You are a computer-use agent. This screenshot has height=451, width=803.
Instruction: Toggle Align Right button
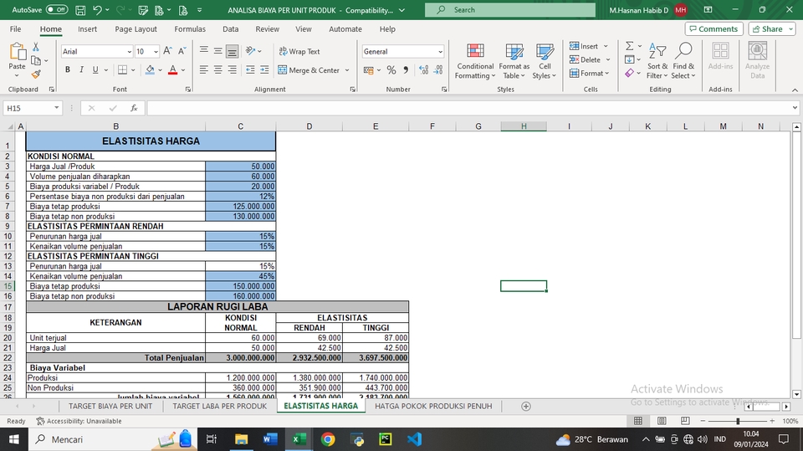tap(232, 69)
